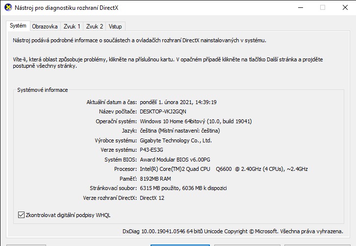Select the Systém tab
Screen dimensions: 356x246
click(x=18, y=26)
